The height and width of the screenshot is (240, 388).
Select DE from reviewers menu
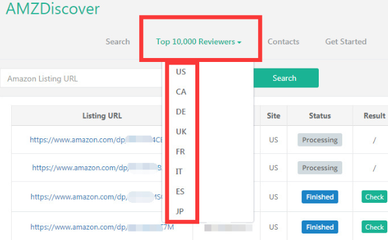click(181, 112)
